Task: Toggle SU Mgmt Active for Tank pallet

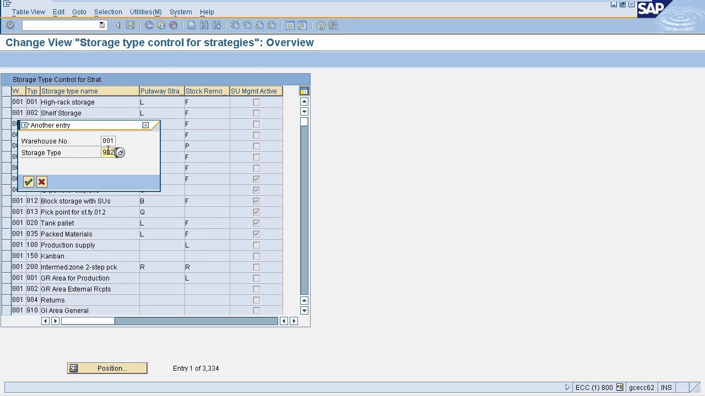Action: point(256,223)
